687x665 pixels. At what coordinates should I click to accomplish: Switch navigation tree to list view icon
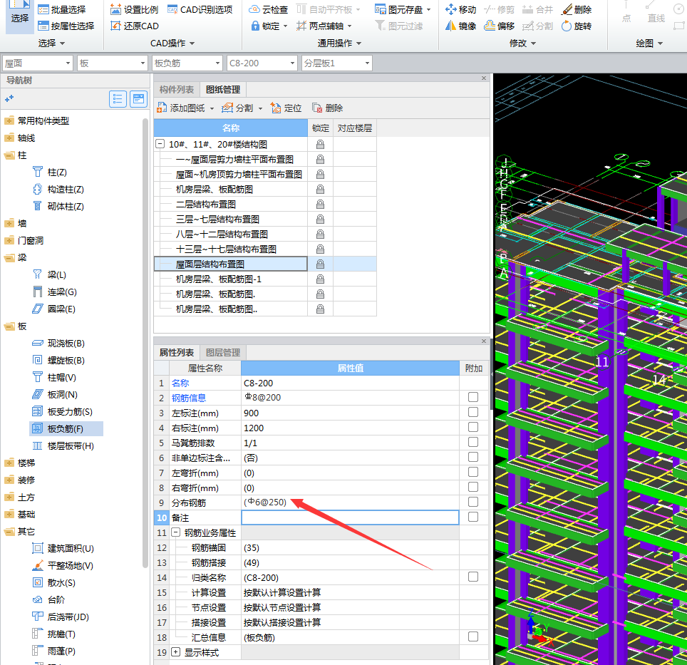pos(118,99)
